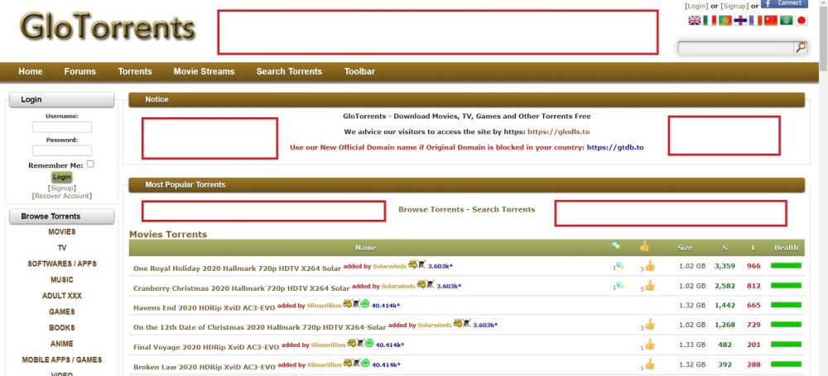Click the Facebook Connect button
The height and width of the screenshot is (376, 828).
click(x=784, y=3)
